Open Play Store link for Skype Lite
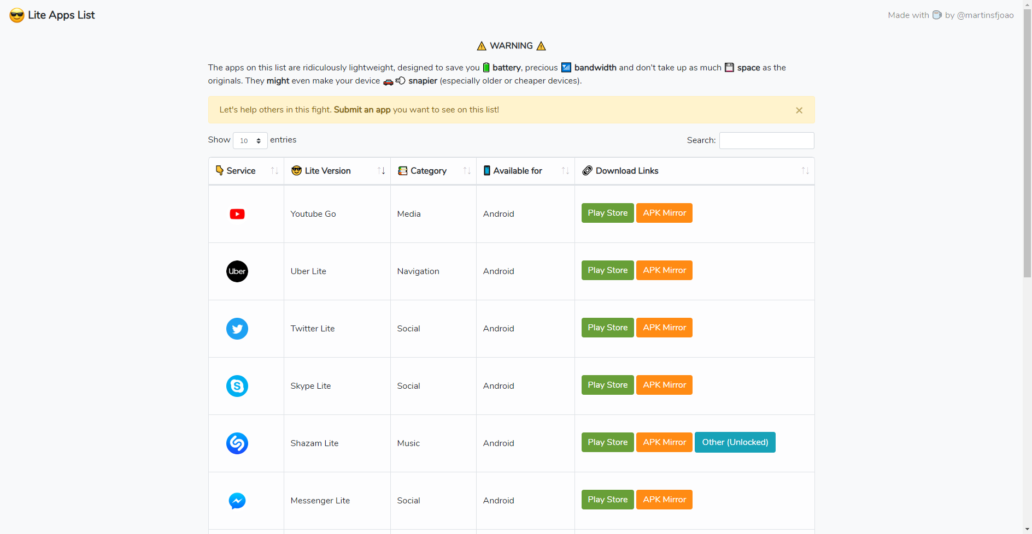The height and width of the screenshot is (534, 1032). pos(607,385)
